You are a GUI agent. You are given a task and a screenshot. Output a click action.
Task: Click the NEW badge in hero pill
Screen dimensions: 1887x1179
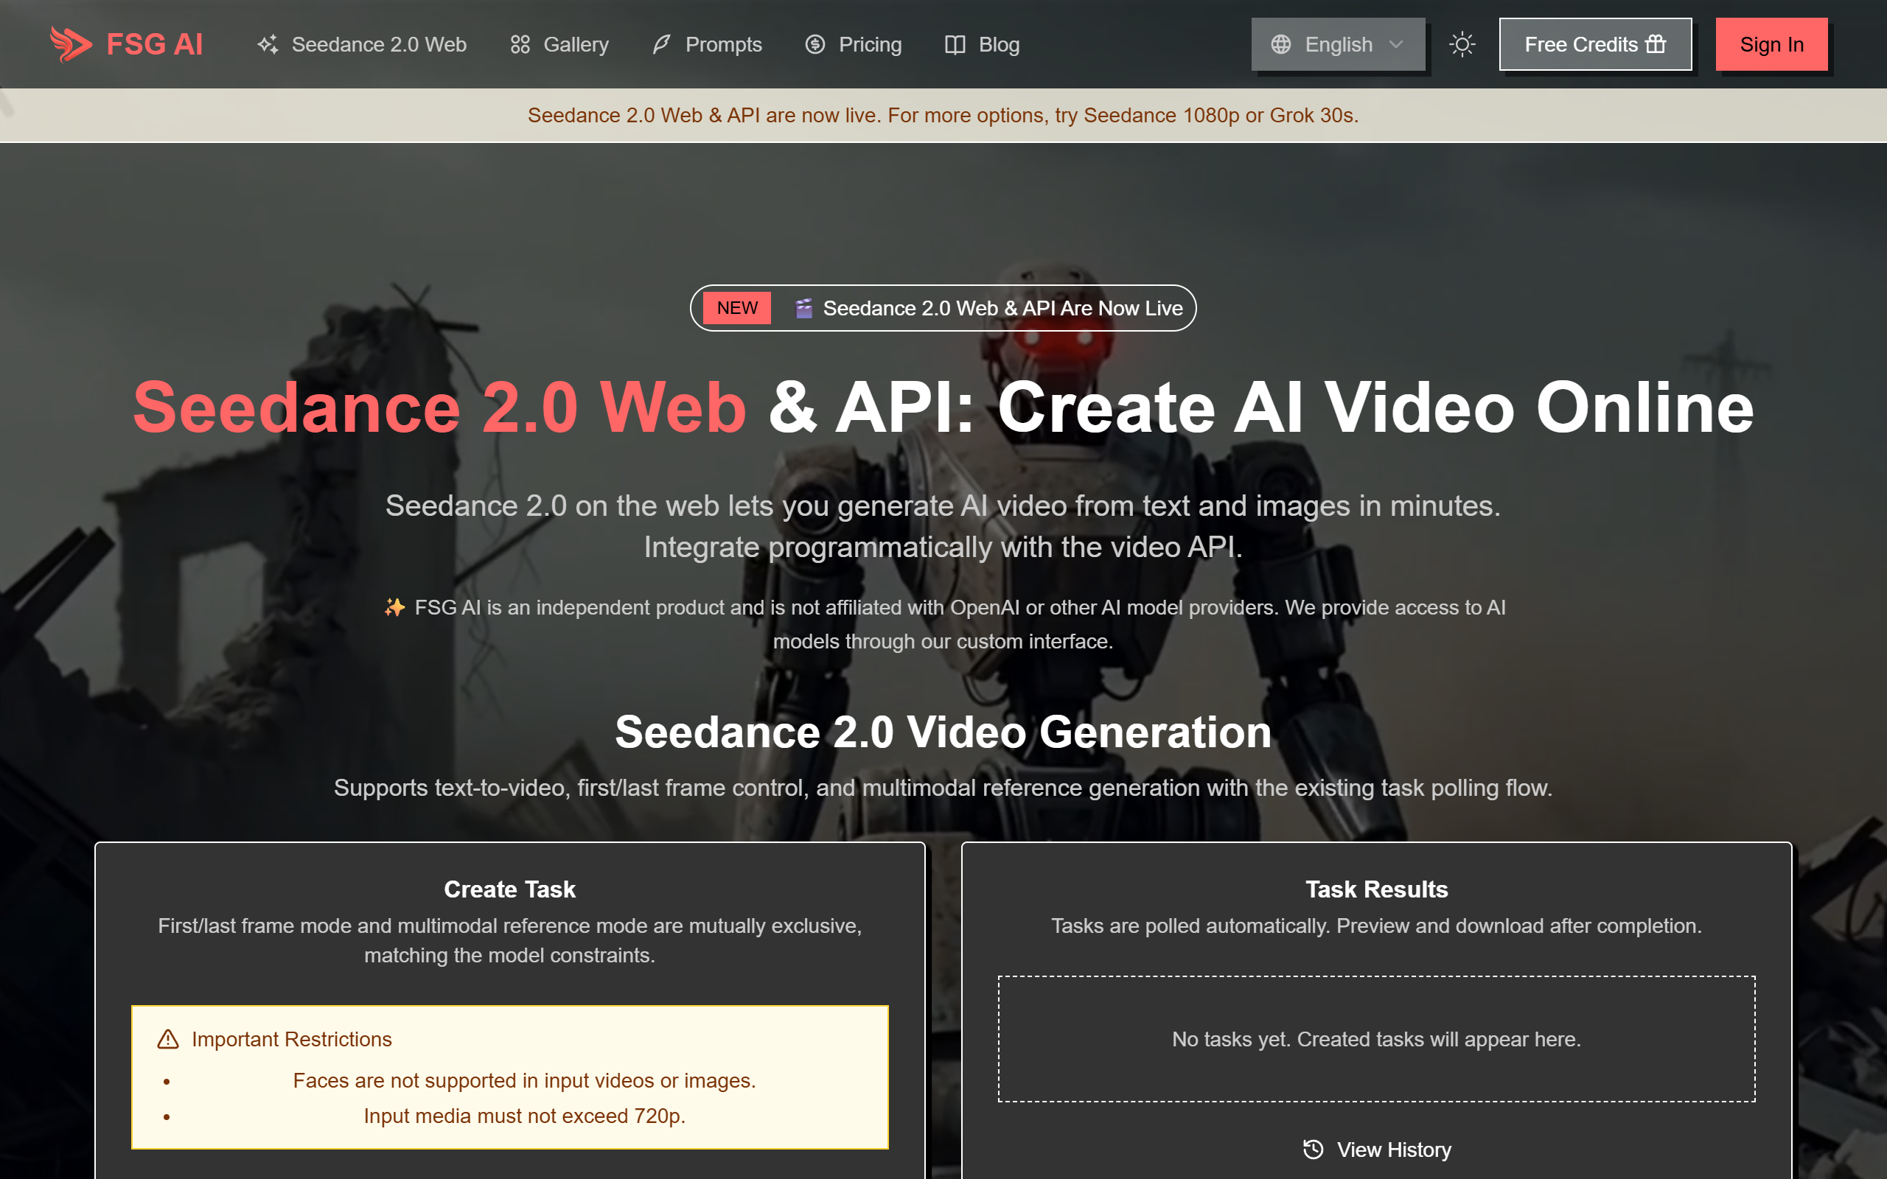point(737,308)
